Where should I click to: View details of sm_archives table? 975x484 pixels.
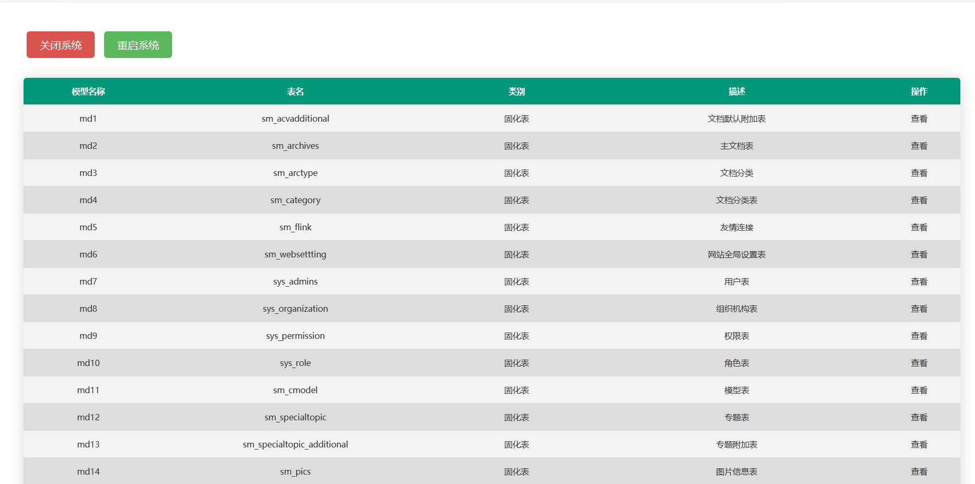(x=919, y=146)
